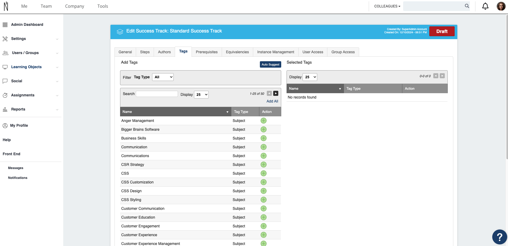508x246 pixels.
Task: Click the company logo icon
Action: (6, 6)
